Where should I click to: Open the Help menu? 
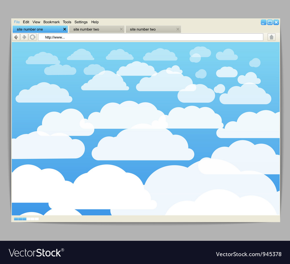point(95,22)
